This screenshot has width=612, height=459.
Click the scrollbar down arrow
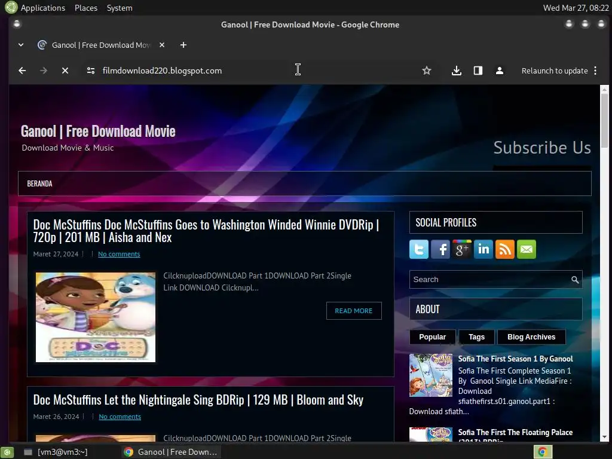tap(604, 437)
